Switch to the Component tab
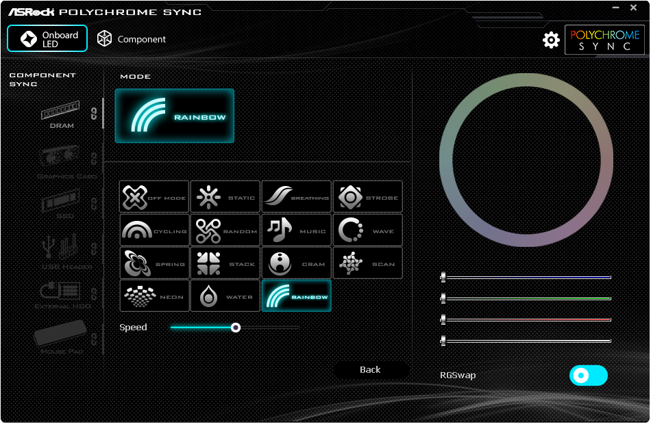This screenshot has height=424, width=651. click(131, 39)
